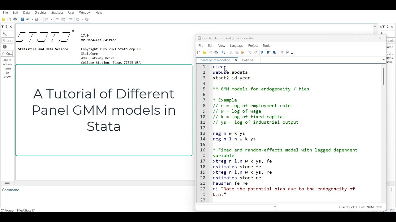Viewport: 396px width, 222px height.
Task: Open the Data Editor (Edit) icon
Action: point(57,19)
